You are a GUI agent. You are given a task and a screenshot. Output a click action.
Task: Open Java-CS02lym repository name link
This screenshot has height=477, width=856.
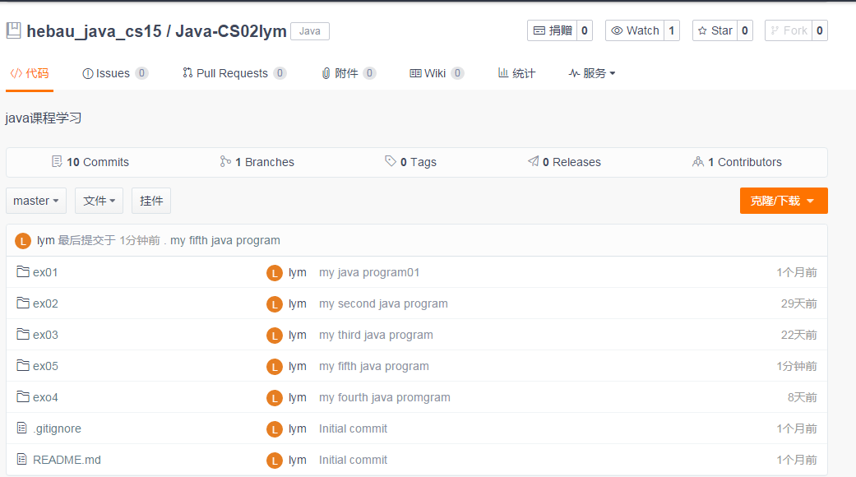pos(231,31)
